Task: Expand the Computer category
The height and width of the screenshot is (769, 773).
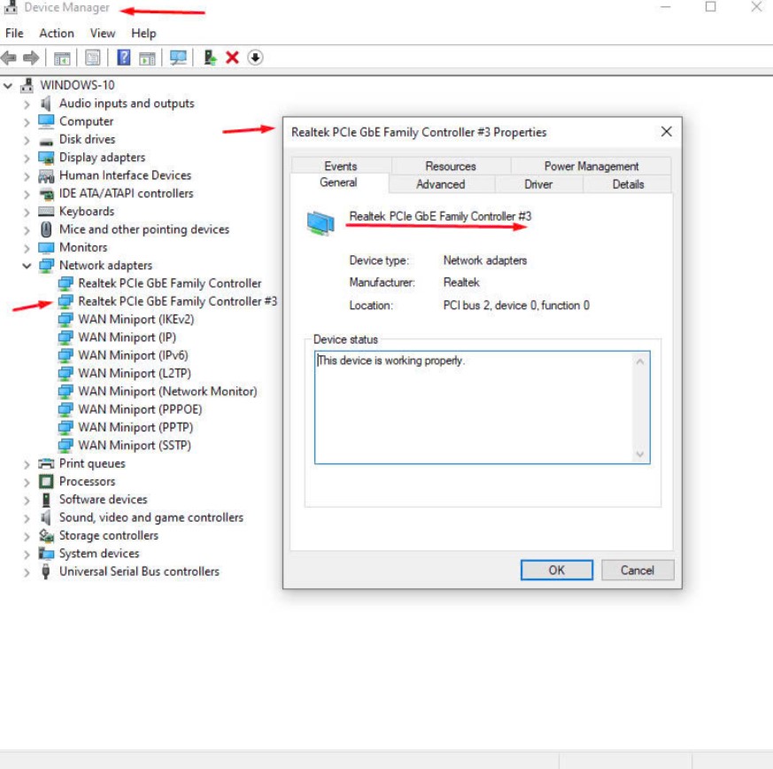Action: 27,122
